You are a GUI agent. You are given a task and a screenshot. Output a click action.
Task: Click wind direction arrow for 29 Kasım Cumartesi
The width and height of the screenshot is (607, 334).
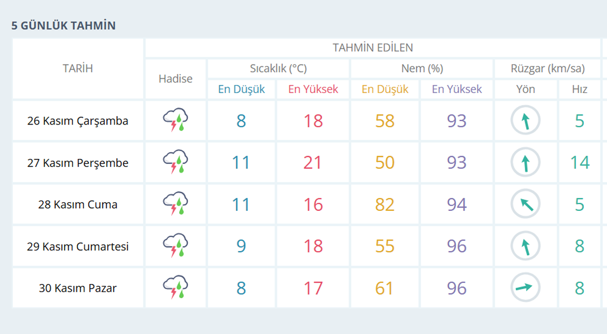point(525,246)
